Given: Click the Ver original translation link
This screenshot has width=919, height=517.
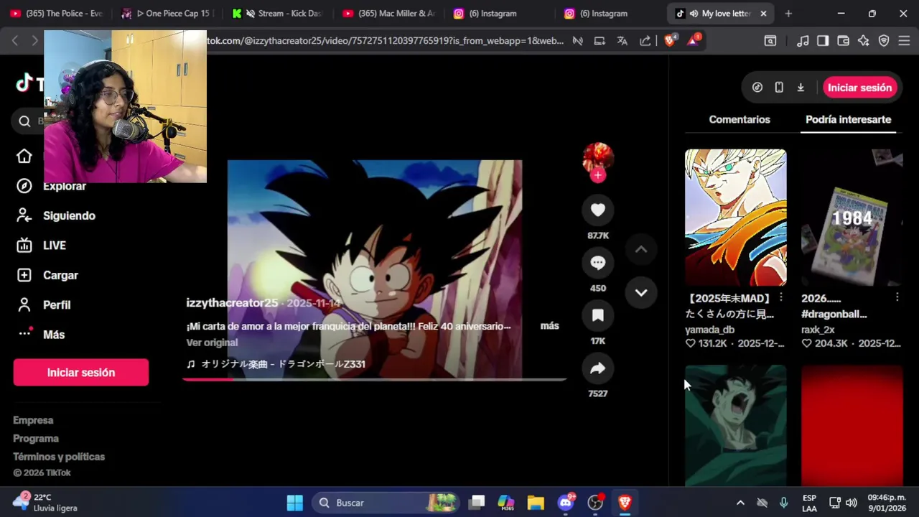Looking at the screenshot, I should [212, 343].
